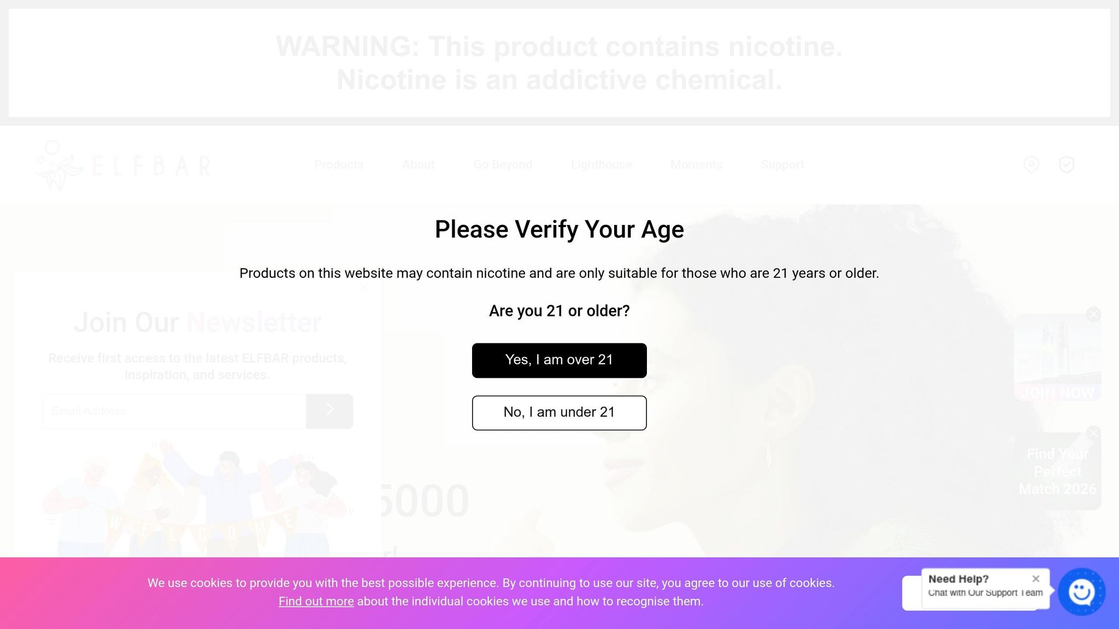1119x629 pixels.
Task: Close the Join Our Newsletter popup
Action: click(x=365, y=287)
